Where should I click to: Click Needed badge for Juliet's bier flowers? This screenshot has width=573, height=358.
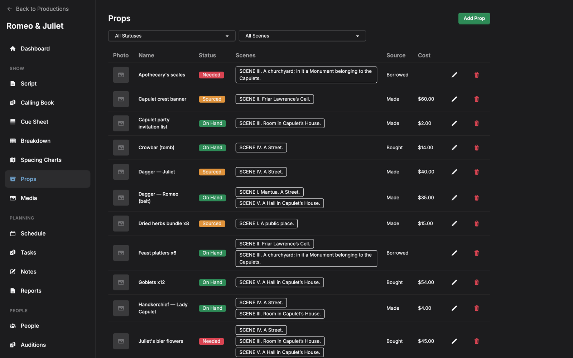(211, 341)
